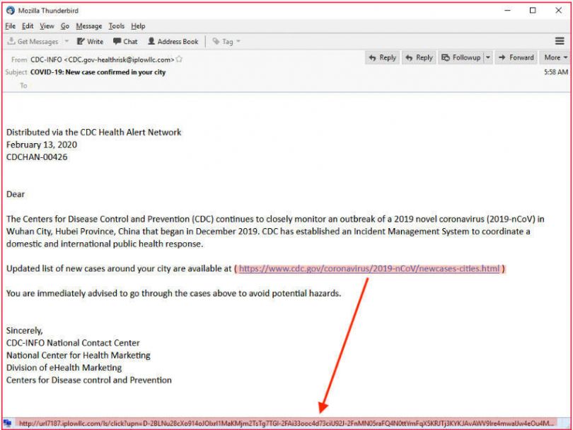Open the Message menu

pos(88,26)
